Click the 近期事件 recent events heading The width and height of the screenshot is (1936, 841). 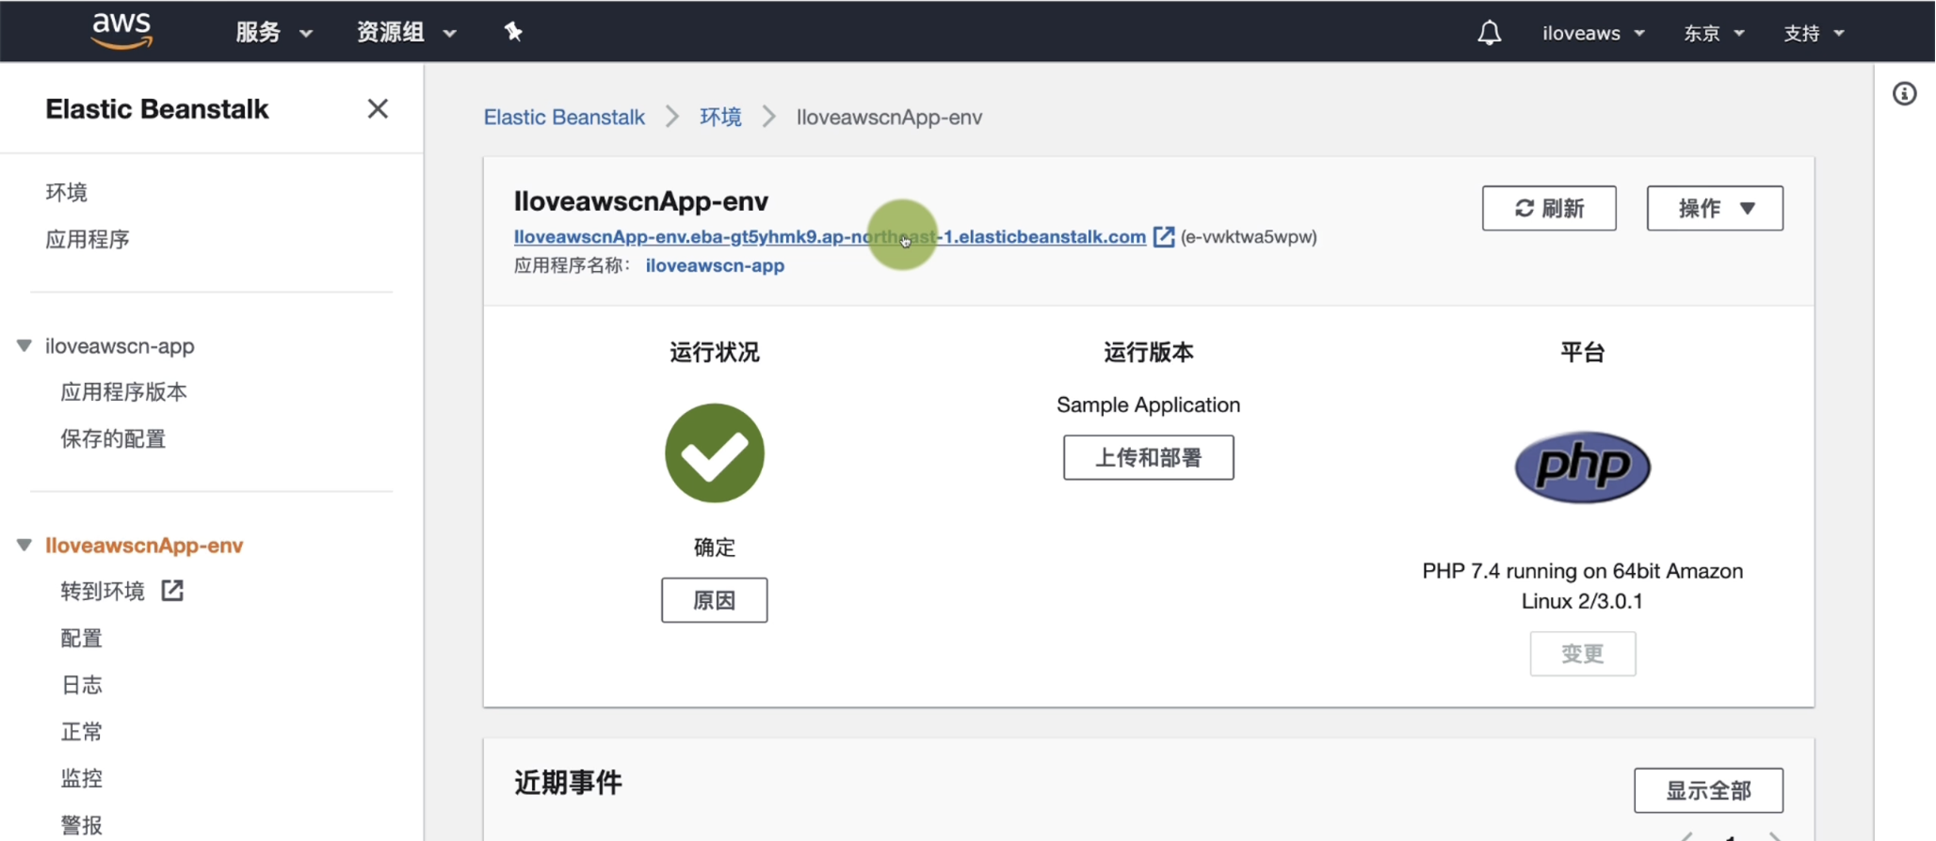pyautogui.click(x=568, y=783)
